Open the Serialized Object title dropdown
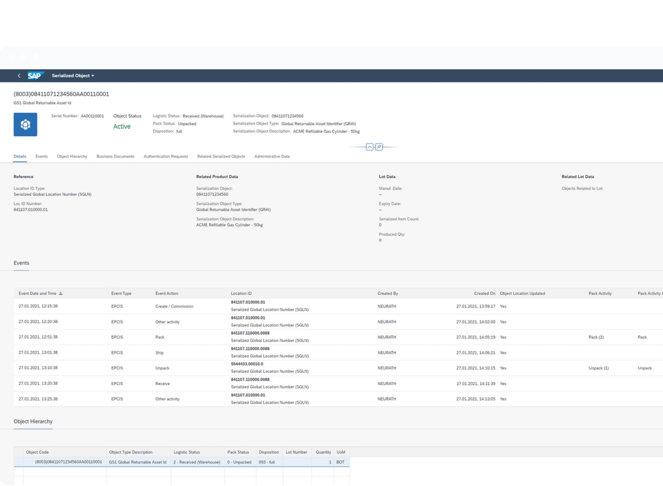The image size is (663, 486). [73, 76]
